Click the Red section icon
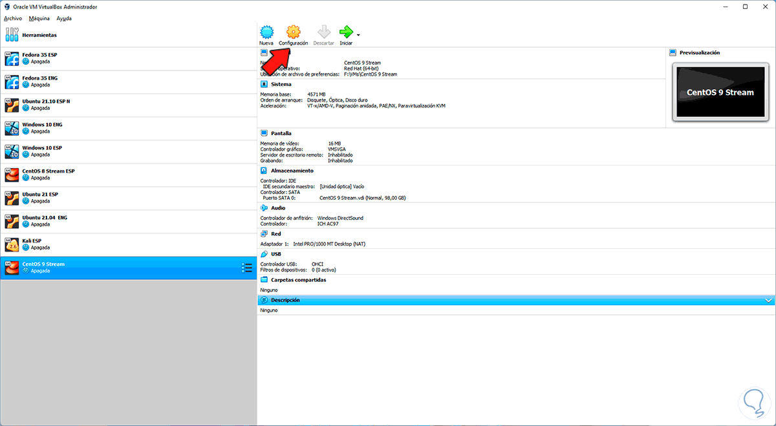Image resolution: width=776 pixels, height=426 pixels. click(x=264, y=234)
